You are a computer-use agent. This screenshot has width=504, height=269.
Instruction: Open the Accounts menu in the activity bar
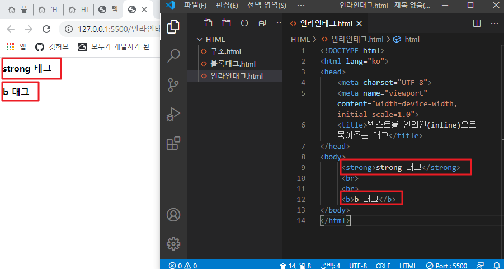(x=173, y=215)
